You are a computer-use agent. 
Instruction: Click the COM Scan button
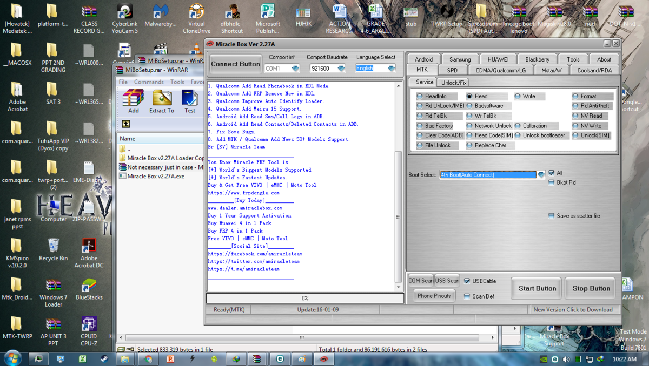421,281
